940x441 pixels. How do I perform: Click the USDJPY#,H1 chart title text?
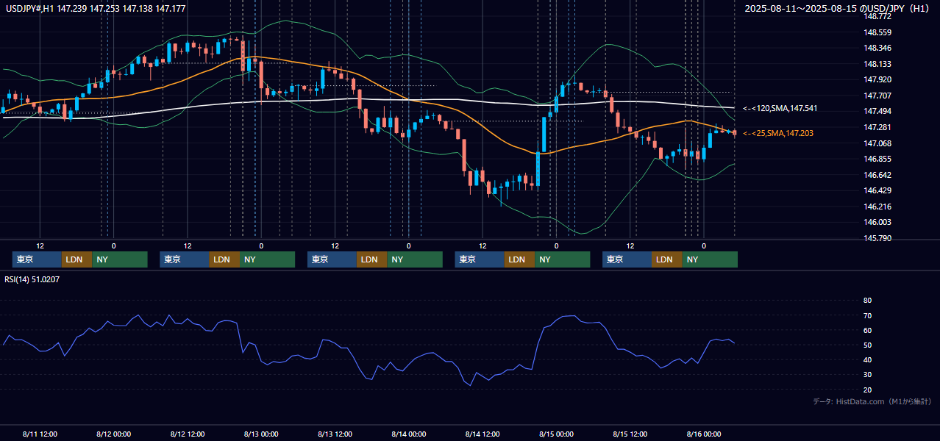(95, 9)
